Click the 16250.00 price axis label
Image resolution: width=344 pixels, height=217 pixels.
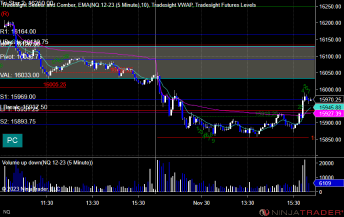pyautogui.click(x=330, y=6)
